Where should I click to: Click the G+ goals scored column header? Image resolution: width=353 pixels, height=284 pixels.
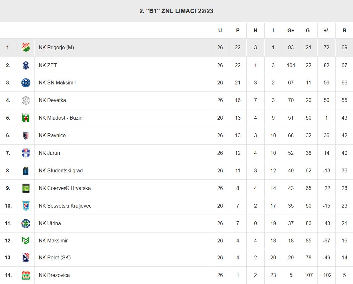291,30
